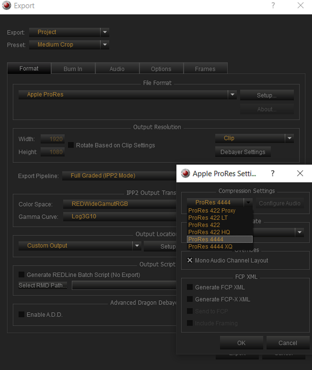
Task: Open the Options tab
Action: 161,68
